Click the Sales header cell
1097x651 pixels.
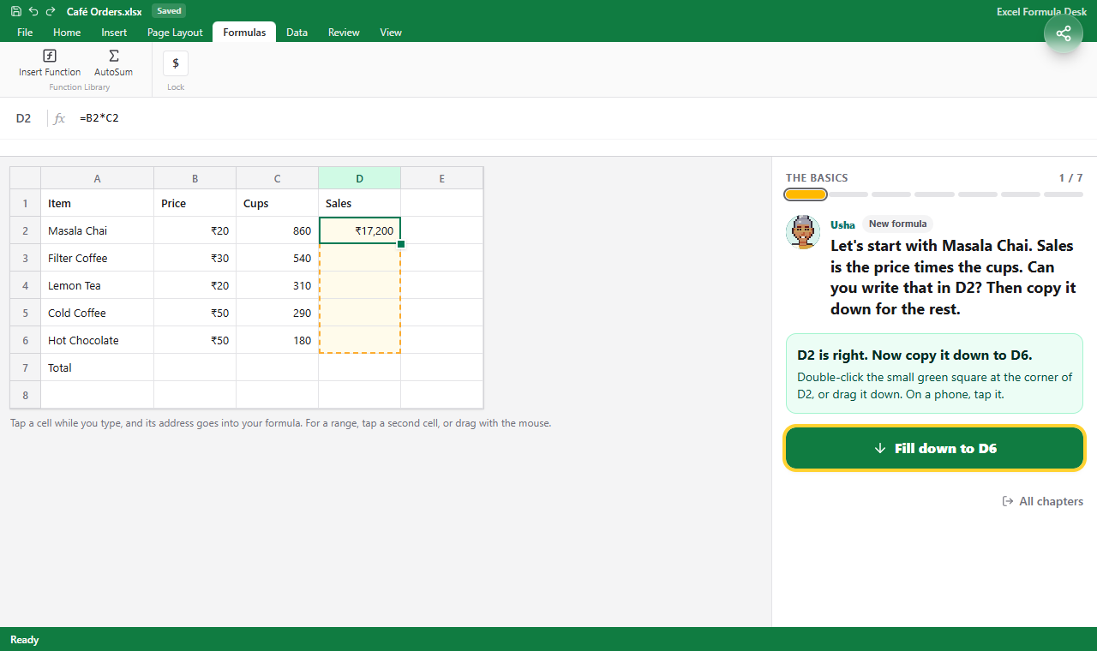360,203
